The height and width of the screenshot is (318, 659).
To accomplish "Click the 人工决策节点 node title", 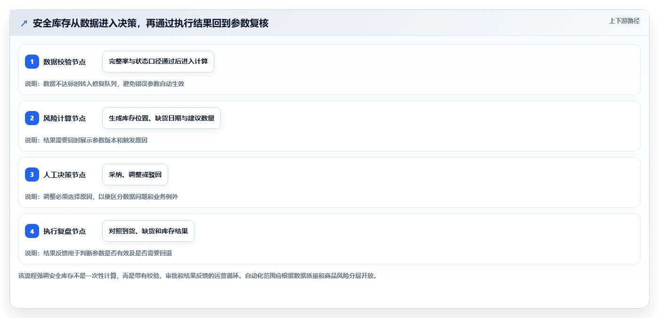I will 65,175.
